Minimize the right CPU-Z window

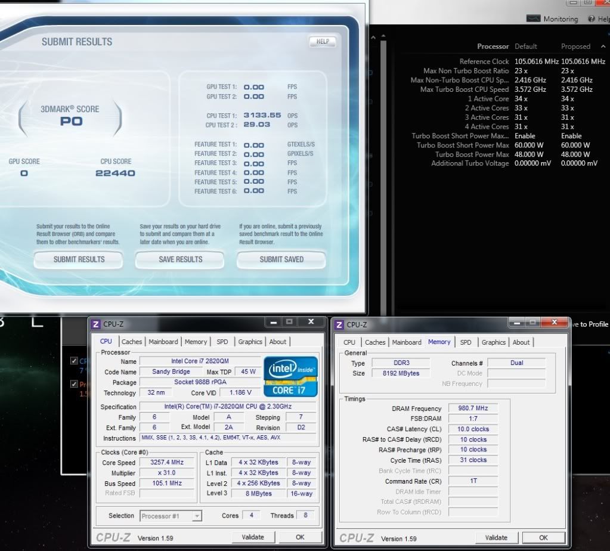tap(517, 323)
